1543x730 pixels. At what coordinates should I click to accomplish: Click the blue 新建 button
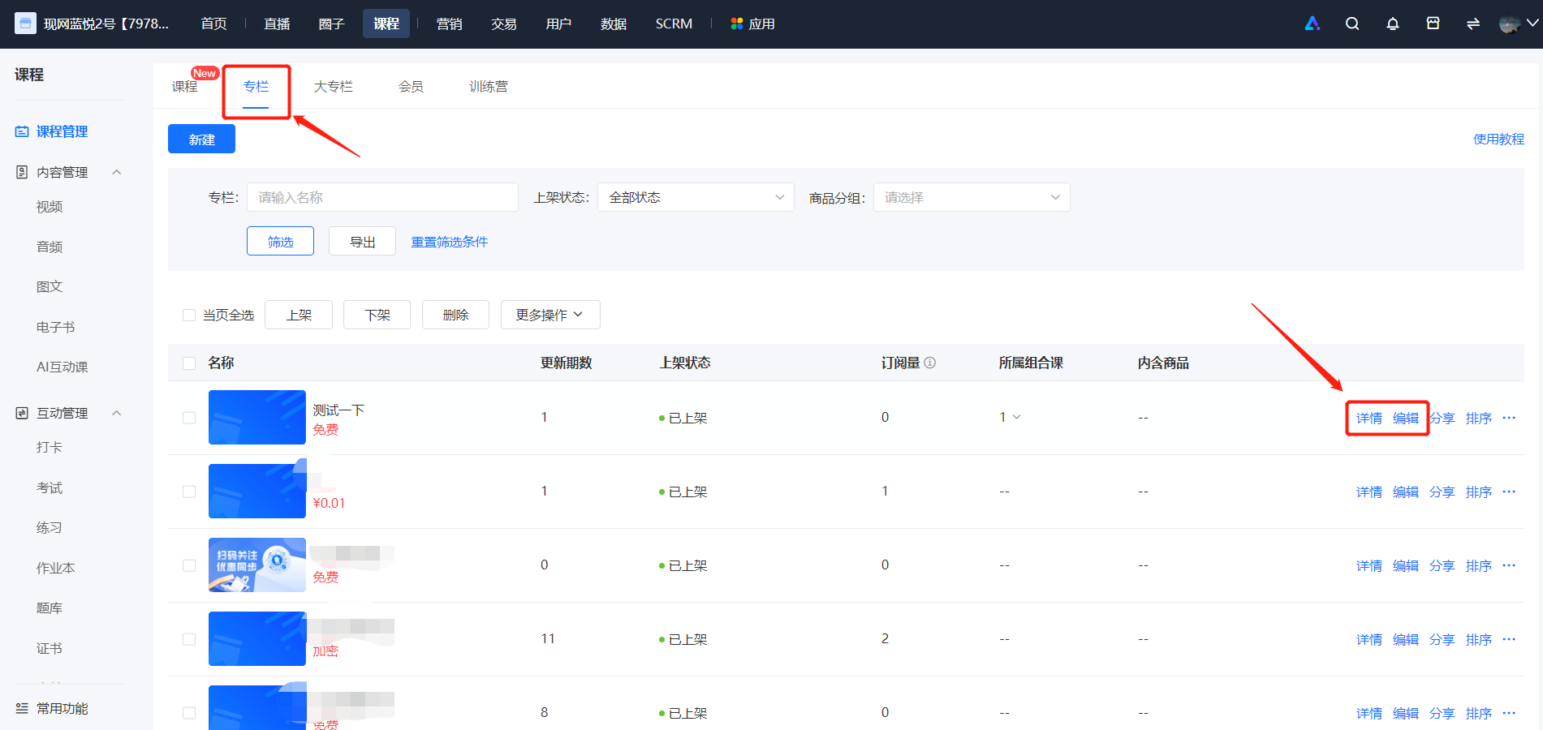click(201, 139)
